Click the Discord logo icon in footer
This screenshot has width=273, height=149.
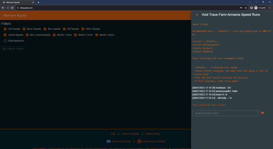[108, 141]
